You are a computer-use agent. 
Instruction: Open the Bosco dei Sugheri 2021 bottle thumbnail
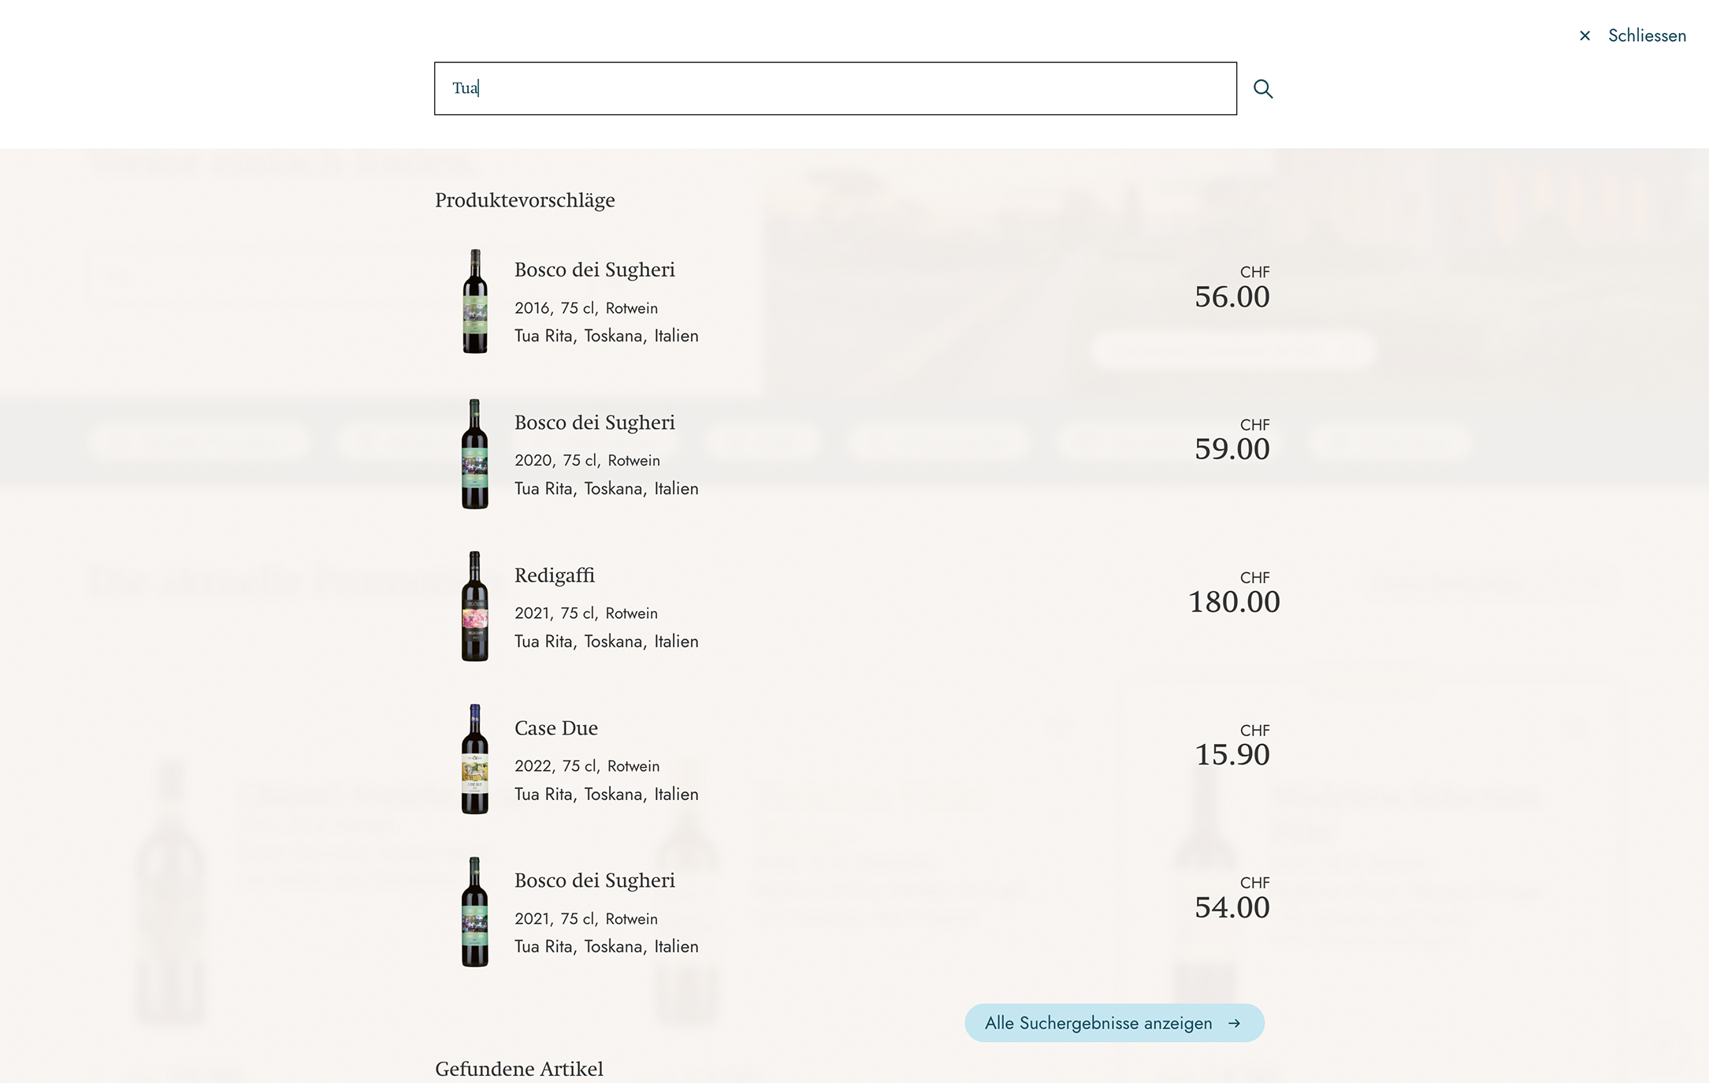[475, 912]
